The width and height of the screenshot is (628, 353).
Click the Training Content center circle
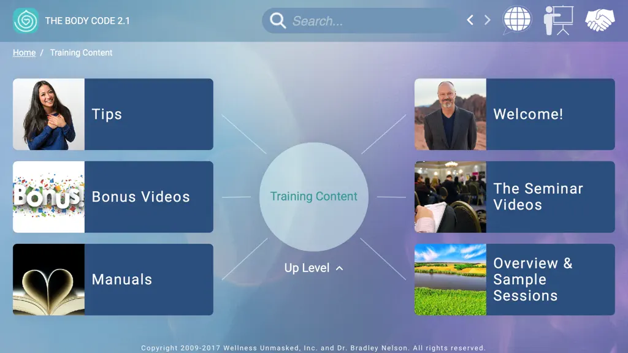(314, 197)
